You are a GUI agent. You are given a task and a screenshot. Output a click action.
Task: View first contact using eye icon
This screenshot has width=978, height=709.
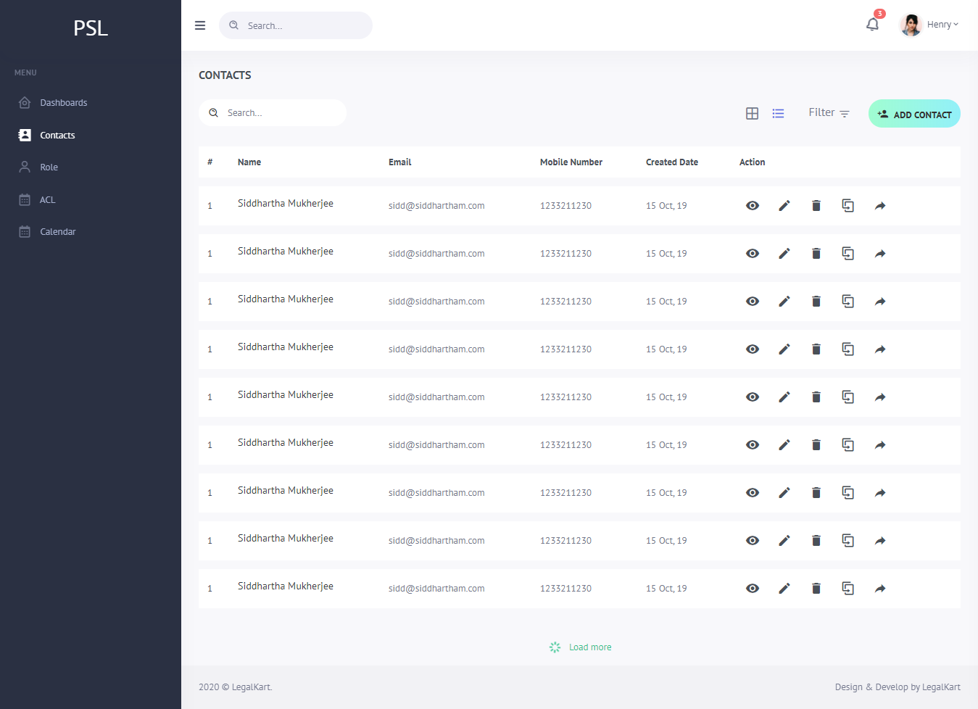[x=753, y=206]
